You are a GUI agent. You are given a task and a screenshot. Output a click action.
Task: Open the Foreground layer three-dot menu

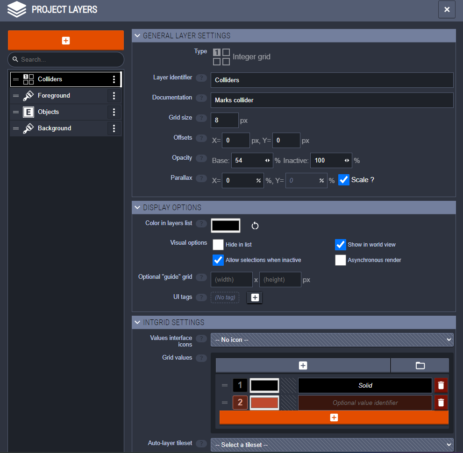coord(114,96)
